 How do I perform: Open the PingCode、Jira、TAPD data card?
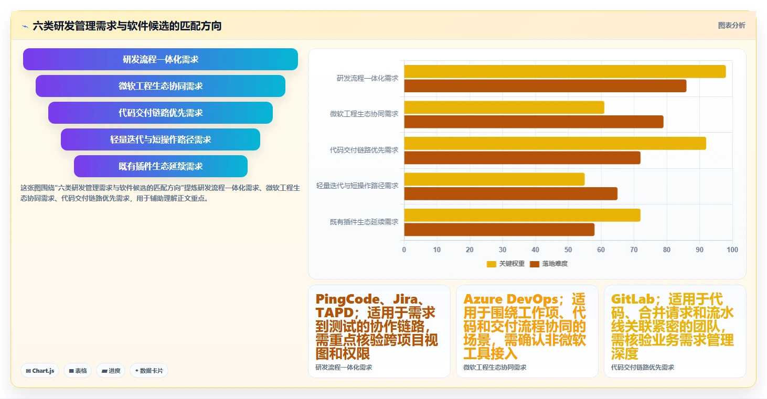(x=379, y=331)
